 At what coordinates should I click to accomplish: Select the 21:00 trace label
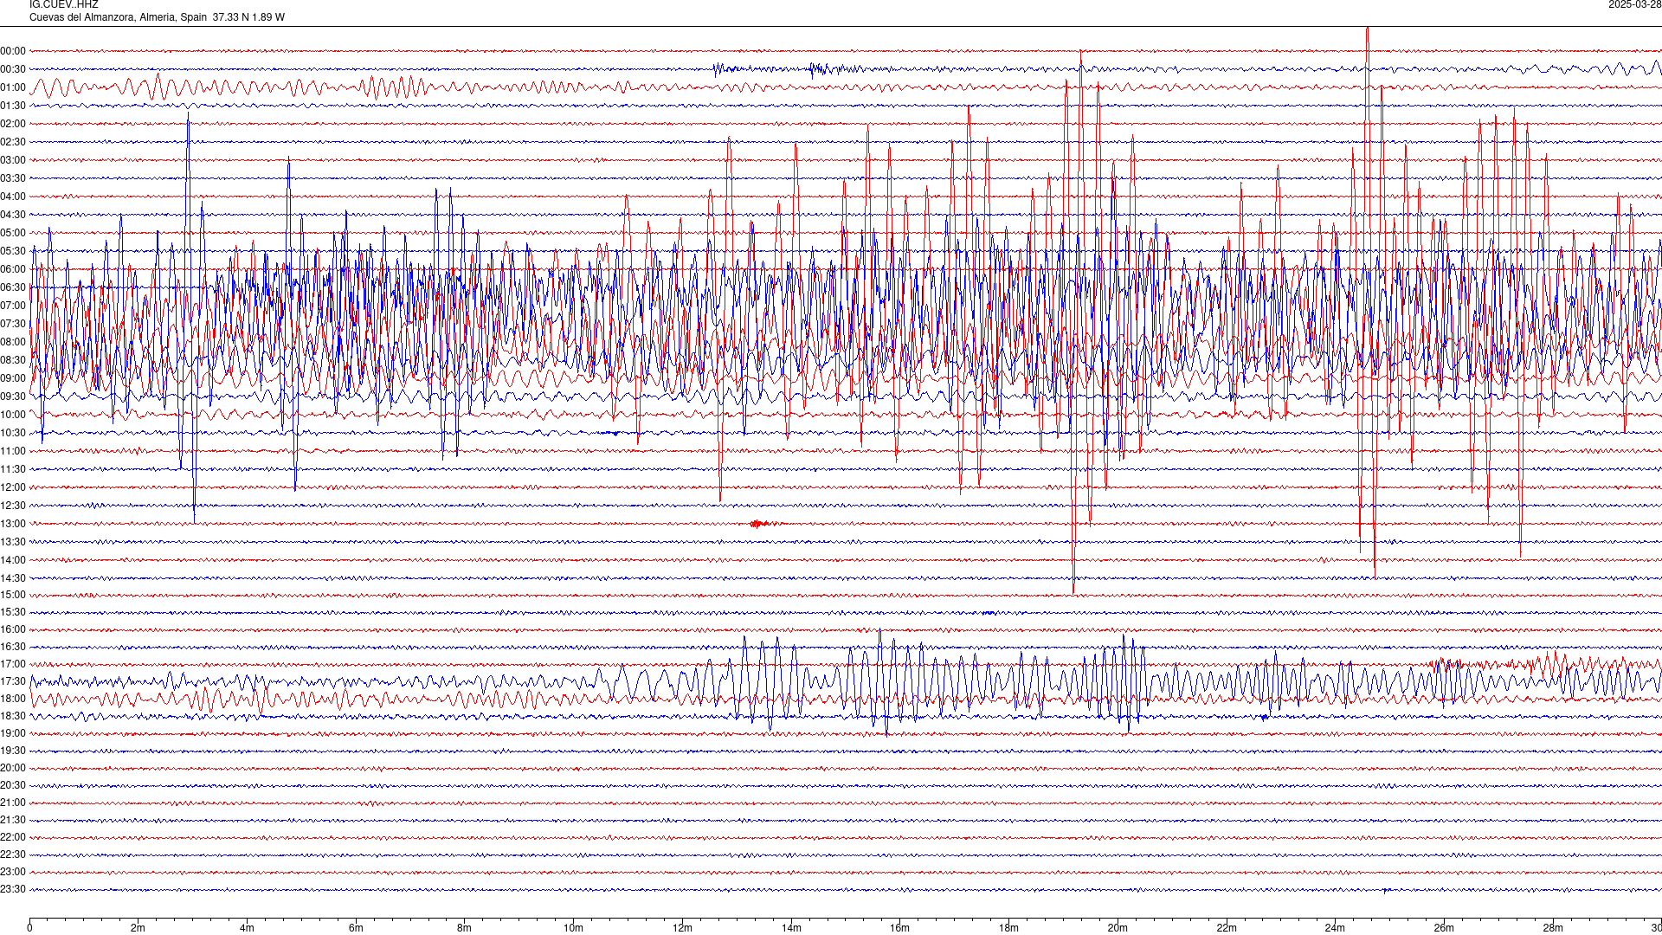pos(13,803)
